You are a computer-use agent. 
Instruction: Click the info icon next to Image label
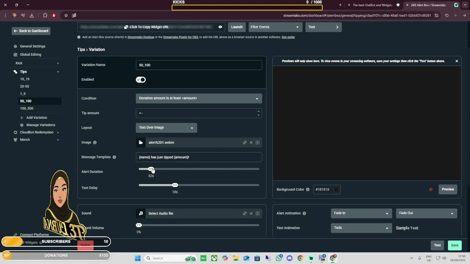(x=95, y=143)
